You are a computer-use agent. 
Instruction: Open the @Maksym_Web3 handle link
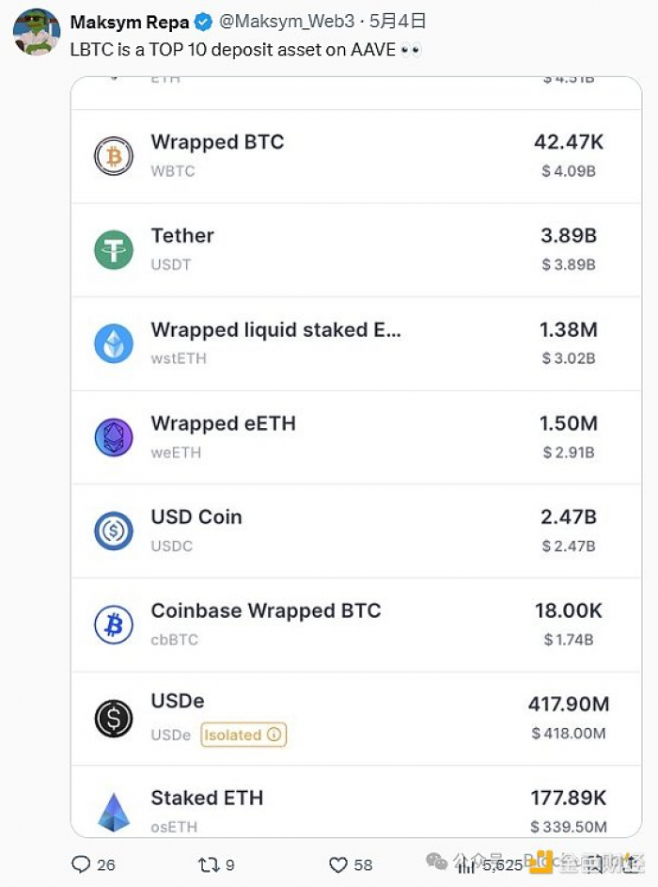click(286, 22)
